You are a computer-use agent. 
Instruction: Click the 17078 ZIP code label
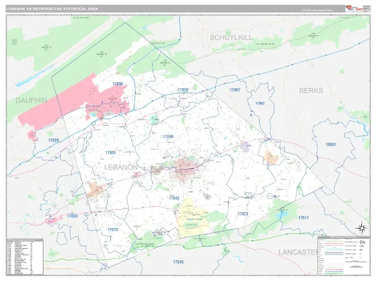pos(113,230)
